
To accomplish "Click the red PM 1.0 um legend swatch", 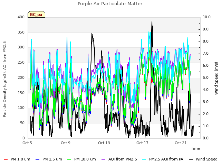I will click(6, 160).
